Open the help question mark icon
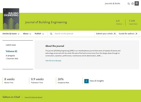The width and height of the screenshot is (141, 102). pos(133,4)
